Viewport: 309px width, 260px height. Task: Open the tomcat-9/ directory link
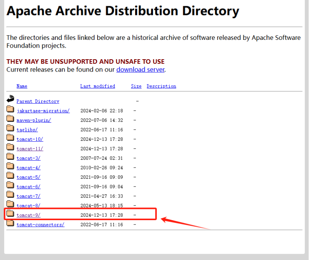coord(29,215)
